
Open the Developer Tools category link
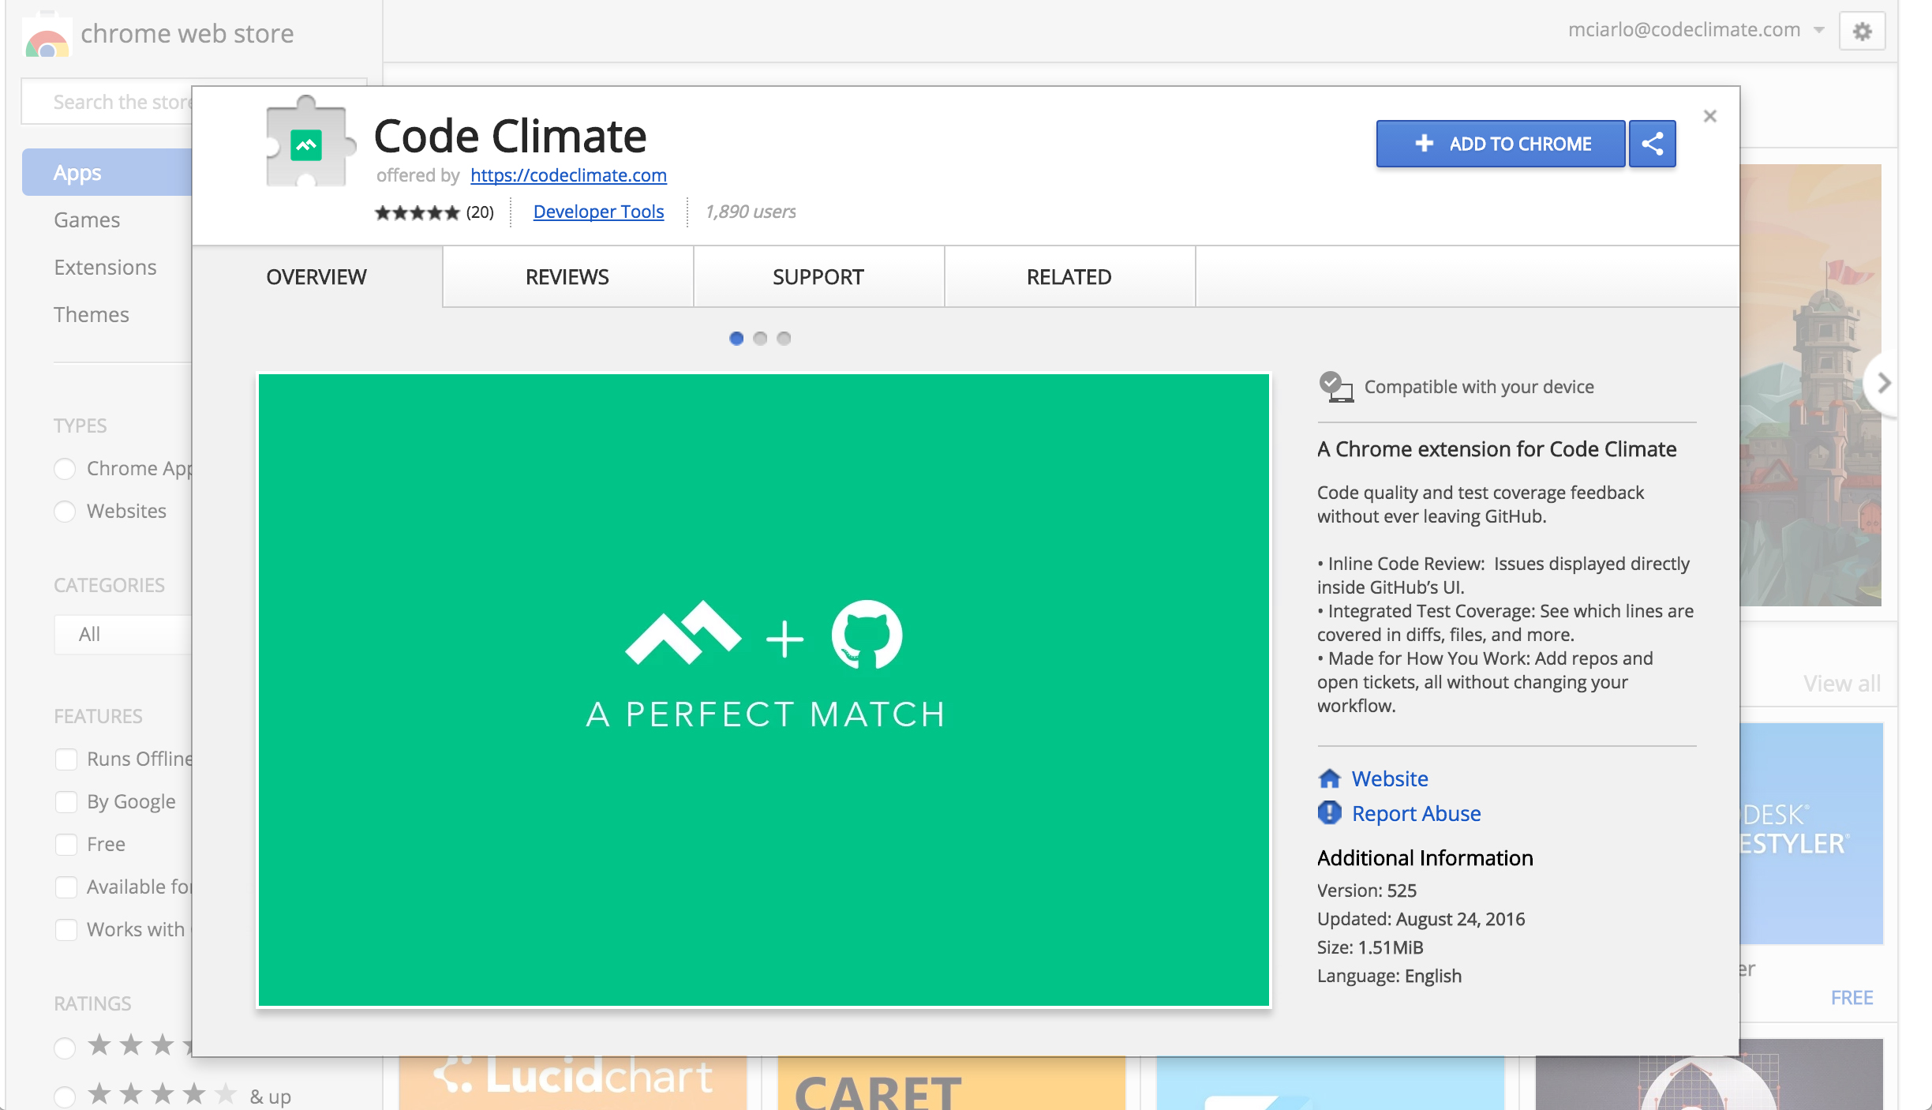(x=598, y=212)
